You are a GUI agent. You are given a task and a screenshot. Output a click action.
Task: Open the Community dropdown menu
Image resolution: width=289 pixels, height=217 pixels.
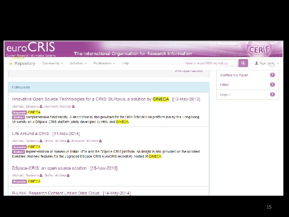pos(52,63)
